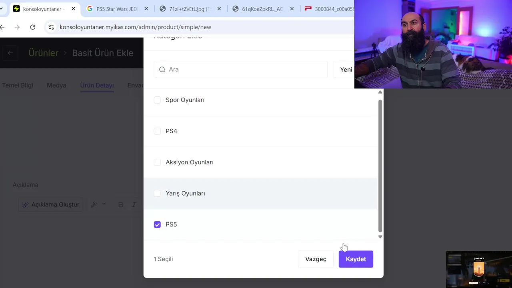Tick the Spor Oyunları checkbox

[157, 100]
